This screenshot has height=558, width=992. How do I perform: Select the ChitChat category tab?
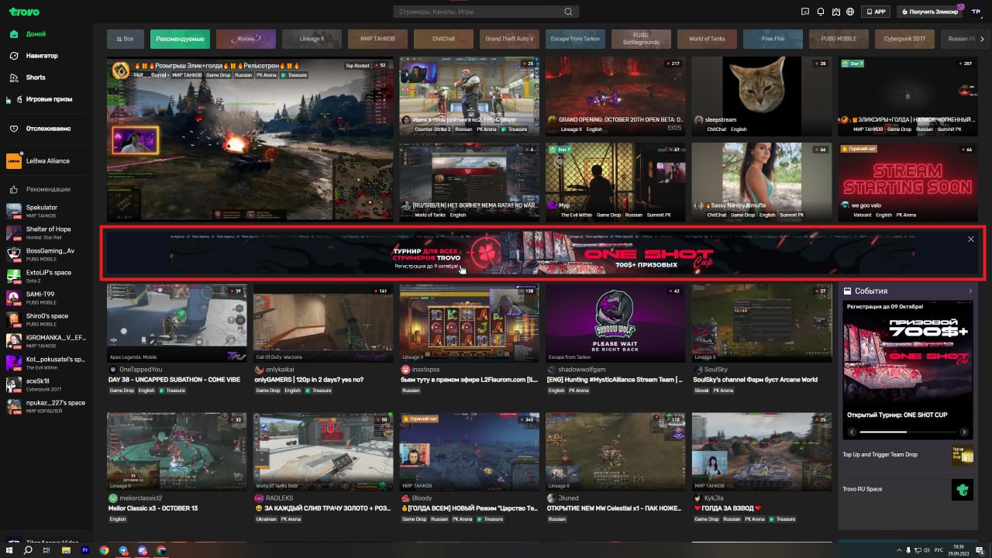click(443, 39)
